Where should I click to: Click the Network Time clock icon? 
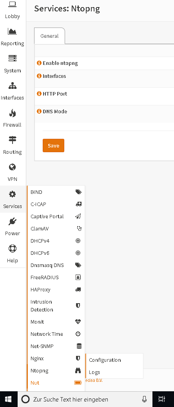click(78, 334)
